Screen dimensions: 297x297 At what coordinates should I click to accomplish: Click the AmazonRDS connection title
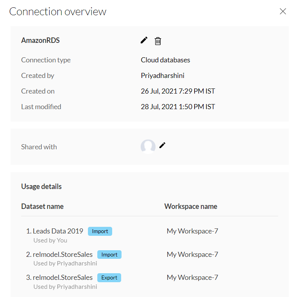point(40,41)
